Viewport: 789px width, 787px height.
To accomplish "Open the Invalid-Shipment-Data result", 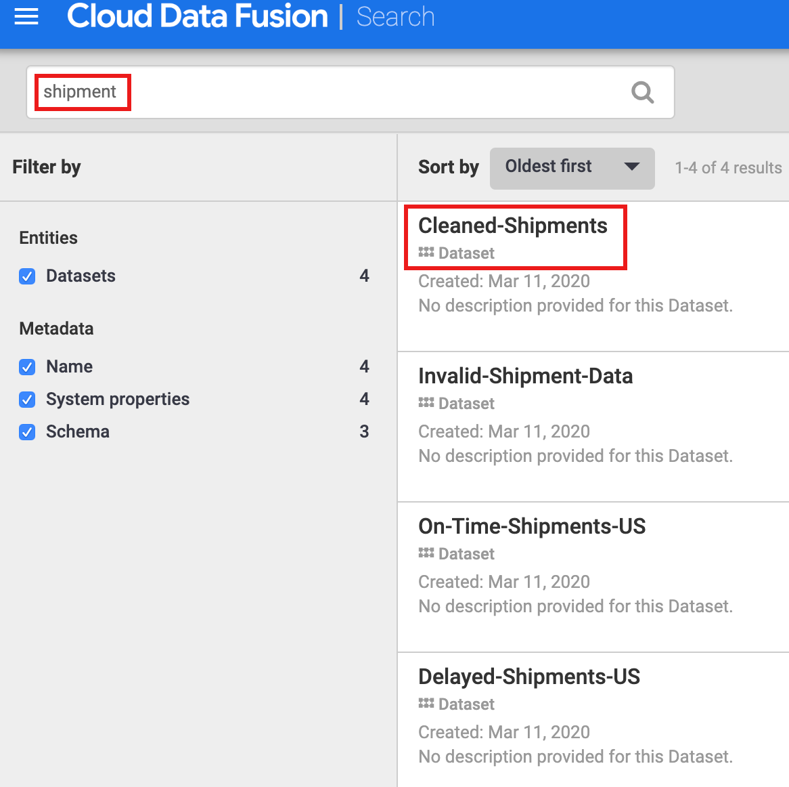I will [525, 376].
